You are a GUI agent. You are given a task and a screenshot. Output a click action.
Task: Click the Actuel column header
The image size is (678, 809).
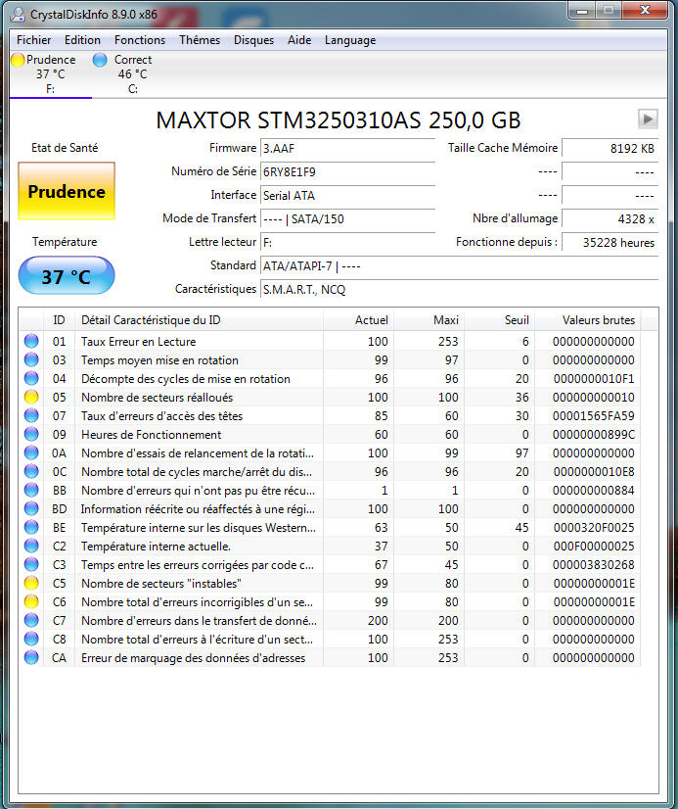tap(359, 320)
